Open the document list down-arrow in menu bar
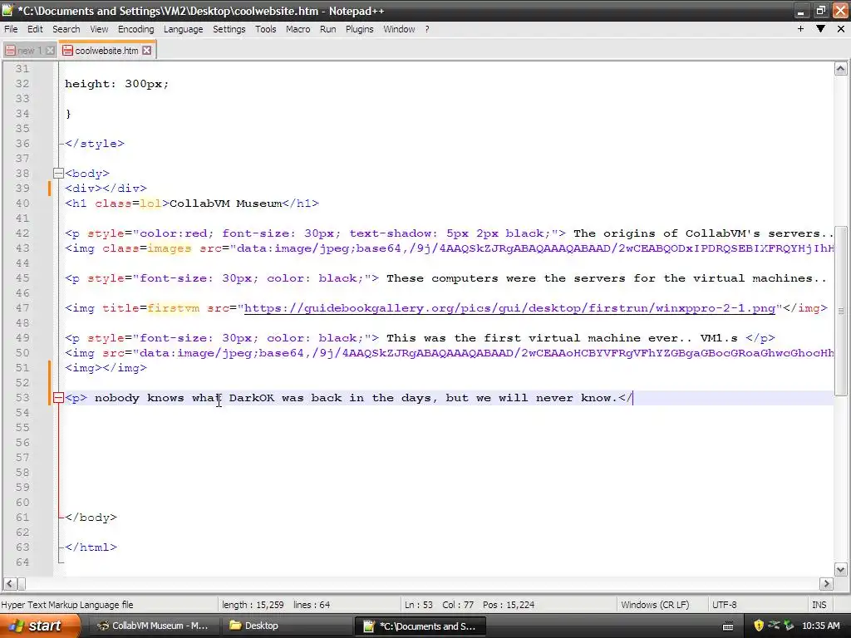Screen dimensions: 851x638 tap(820, 29)
